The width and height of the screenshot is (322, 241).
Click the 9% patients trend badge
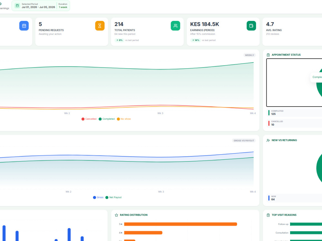tap(119, 40)
